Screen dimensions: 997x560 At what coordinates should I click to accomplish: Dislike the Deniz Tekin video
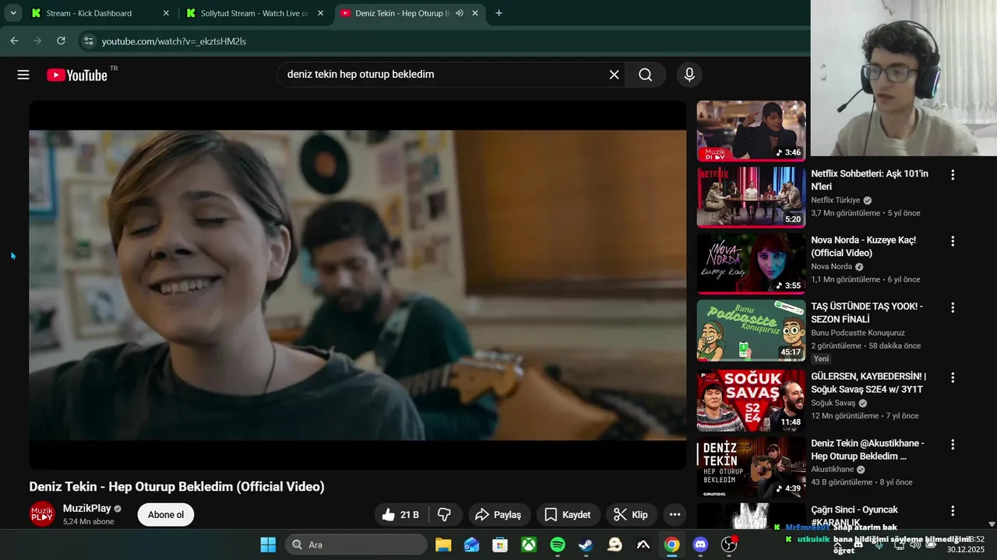(x=445, y=514)
